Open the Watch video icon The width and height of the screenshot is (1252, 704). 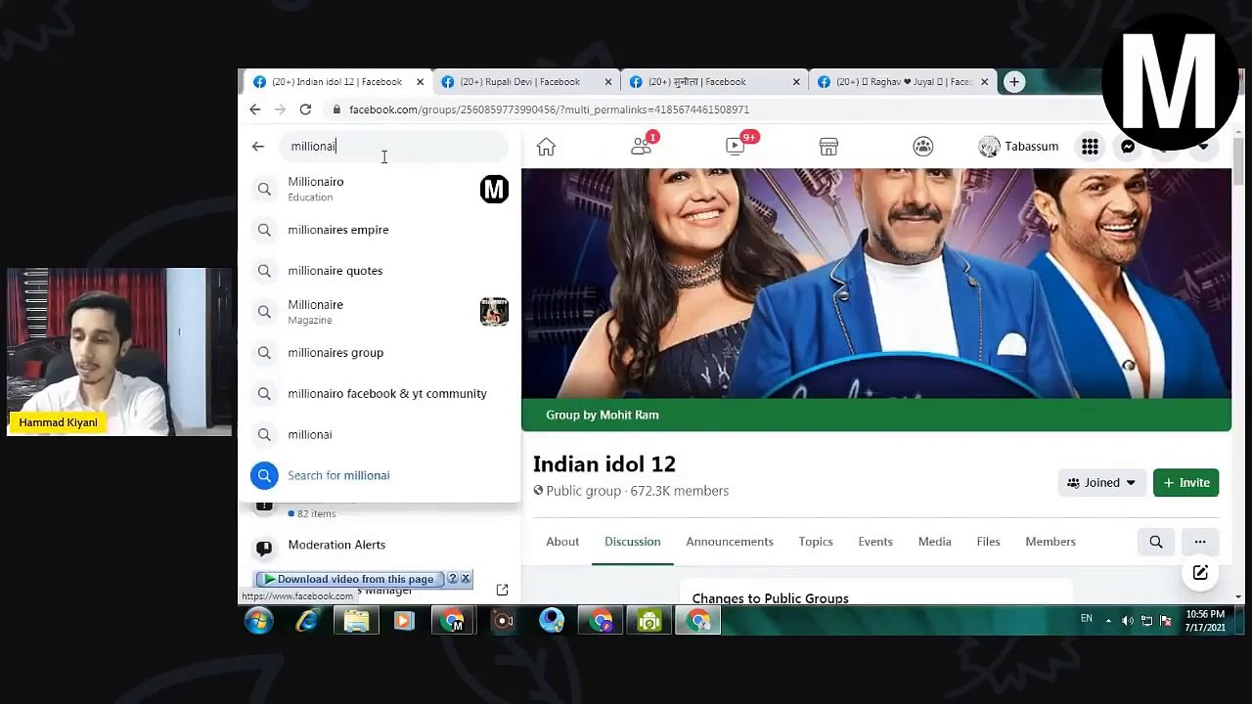coord(737,146)
